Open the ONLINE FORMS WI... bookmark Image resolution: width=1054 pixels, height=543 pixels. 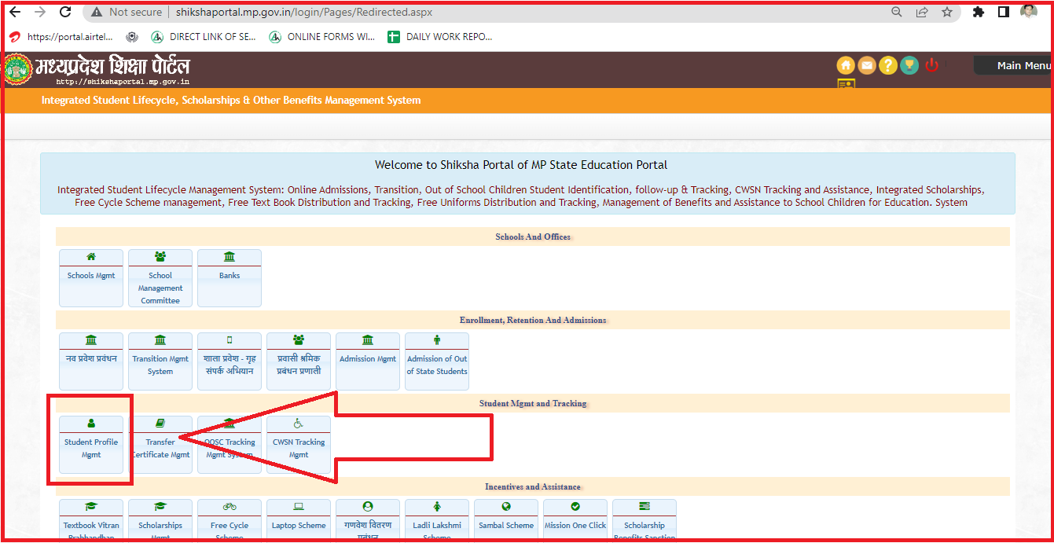click(322, 37)
